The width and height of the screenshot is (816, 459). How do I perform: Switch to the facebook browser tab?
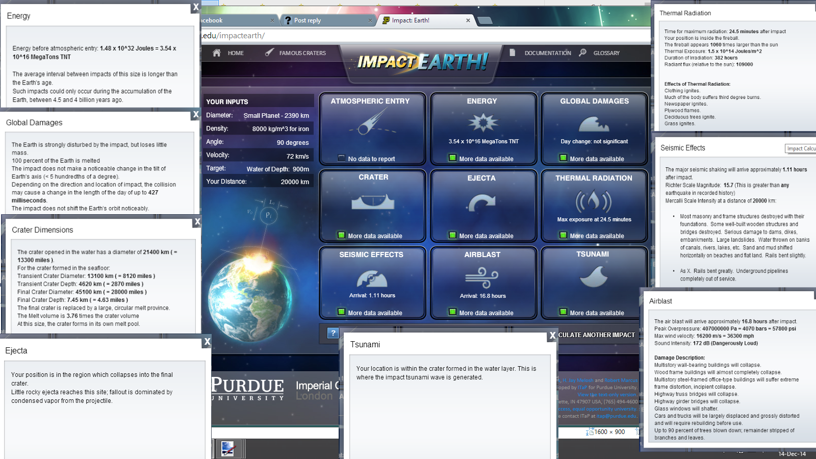[239, 20]
